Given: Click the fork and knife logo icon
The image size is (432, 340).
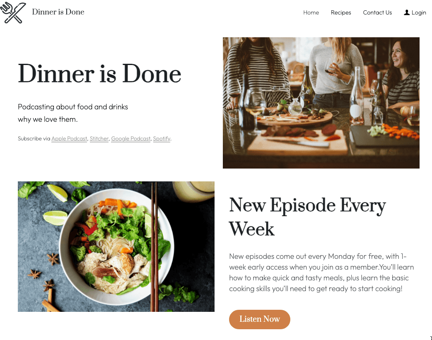Looking at the screenshot, I should 13,12.
